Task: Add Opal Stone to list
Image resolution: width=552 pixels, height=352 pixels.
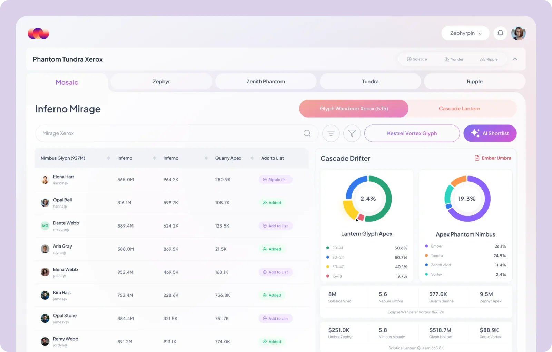Action: pyautogui.click(x=275, y=319)
